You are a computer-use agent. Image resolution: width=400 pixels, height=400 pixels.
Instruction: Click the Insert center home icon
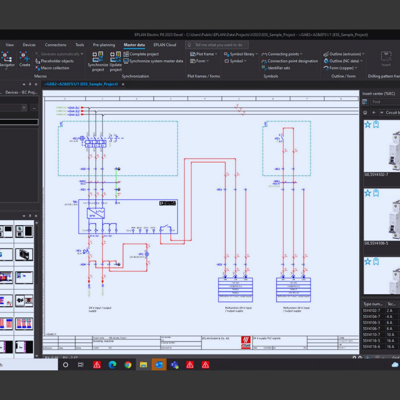[365, 112]
